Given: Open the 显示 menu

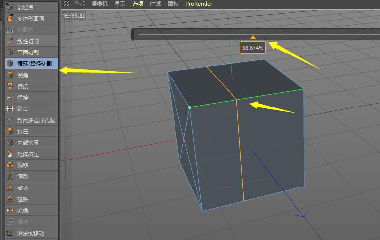Looking at the screenshot, I should (120, 4).
